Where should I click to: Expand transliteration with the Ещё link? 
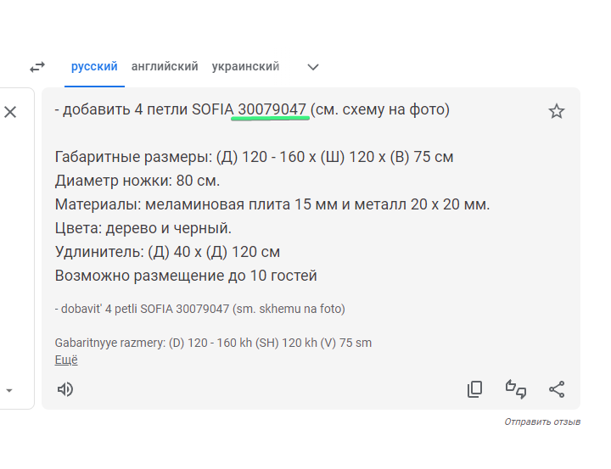(66, 360)
